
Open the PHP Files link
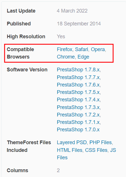101,142
